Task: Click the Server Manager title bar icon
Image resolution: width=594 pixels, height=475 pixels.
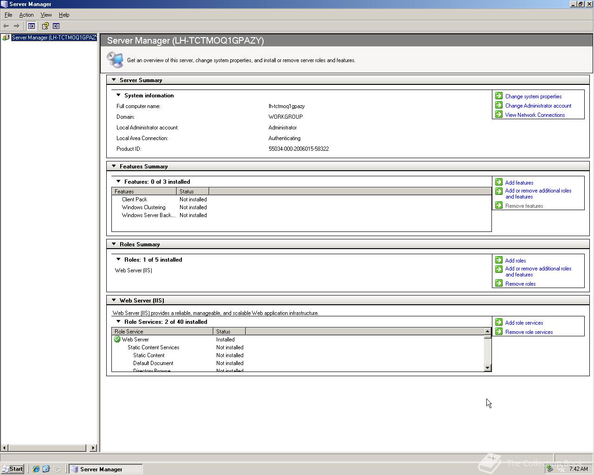Action: point(4,4)
